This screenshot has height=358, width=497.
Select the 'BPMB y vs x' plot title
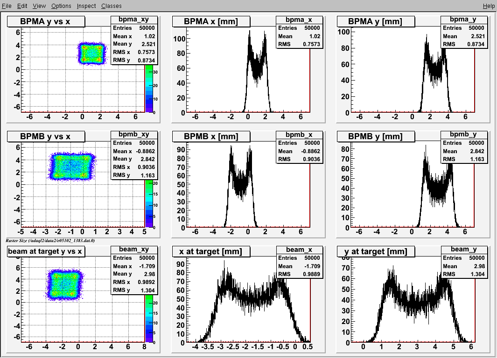click(46, 136)
